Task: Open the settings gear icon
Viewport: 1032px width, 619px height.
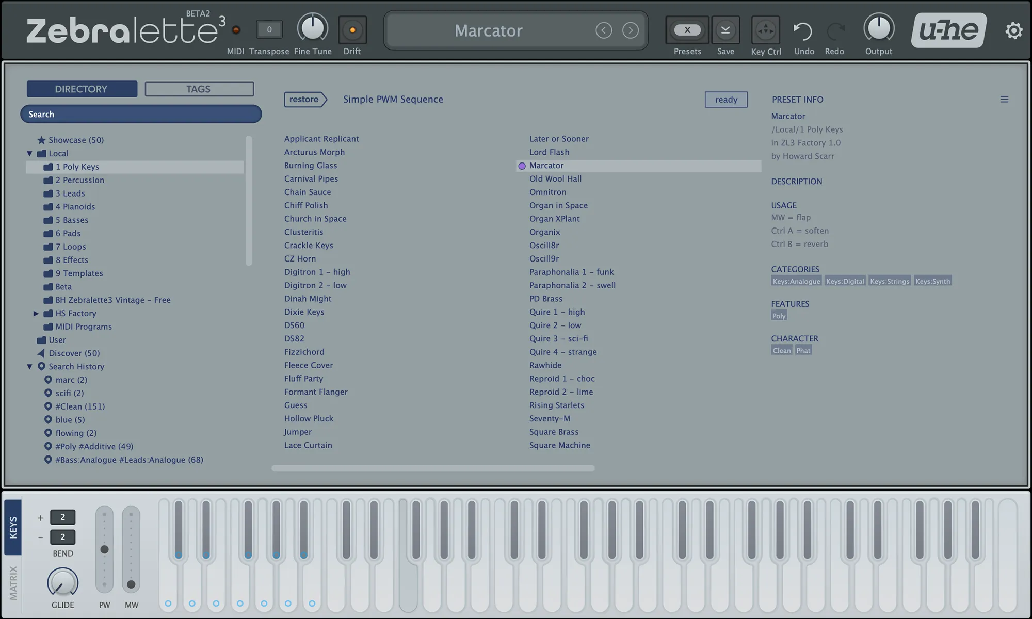Action: 1013,30
